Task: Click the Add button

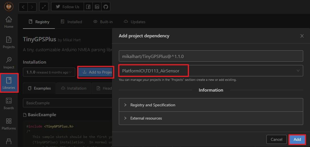Action: tap(297, 139)
